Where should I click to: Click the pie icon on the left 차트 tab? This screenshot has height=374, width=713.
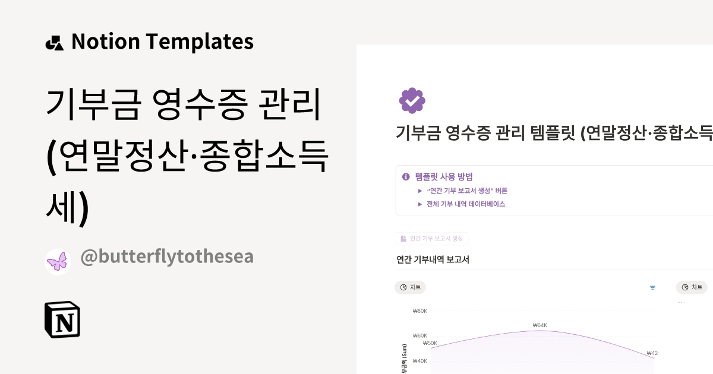[x=403, y=287]
